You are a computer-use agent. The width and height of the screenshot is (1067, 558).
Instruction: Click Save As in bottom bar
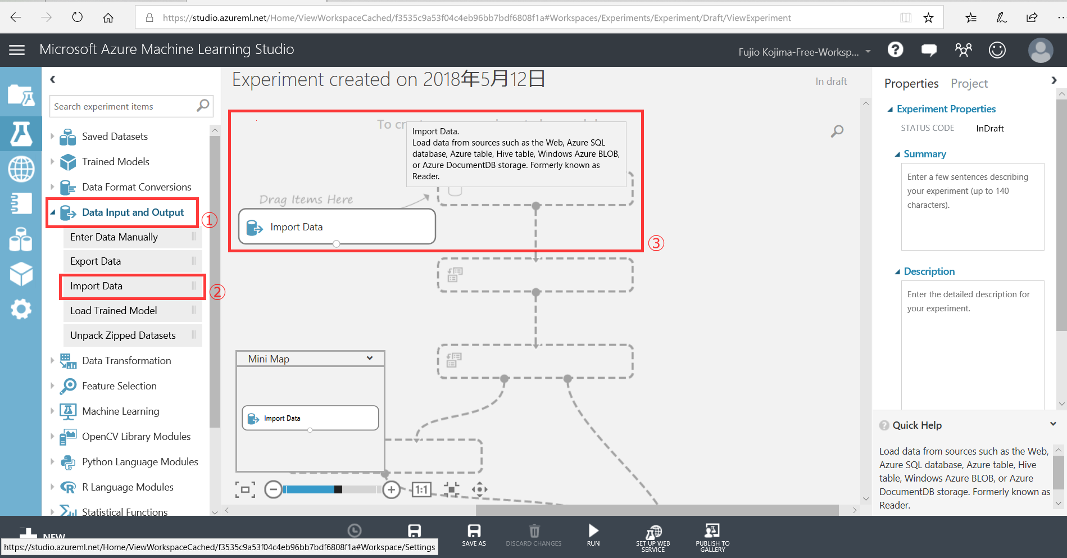(x=474, y=535)
